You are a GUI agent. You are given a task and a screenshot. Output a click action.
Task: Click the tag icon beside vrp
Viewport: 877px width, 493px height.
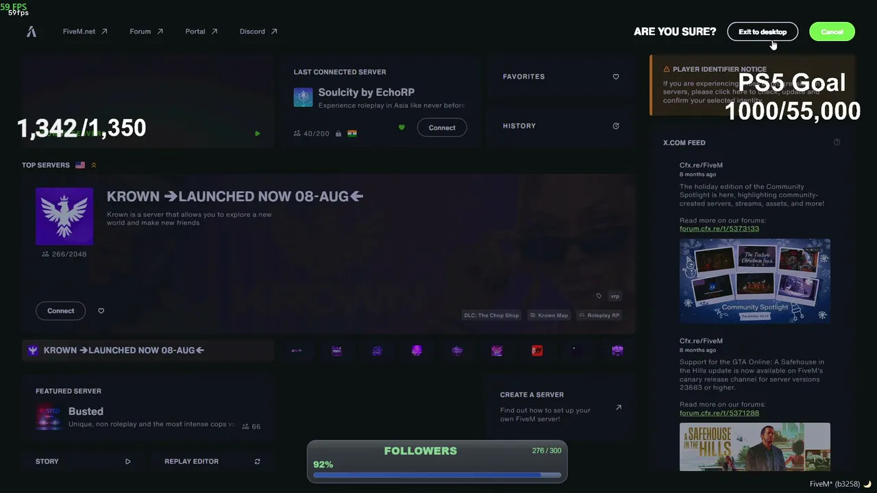point(599,296)
